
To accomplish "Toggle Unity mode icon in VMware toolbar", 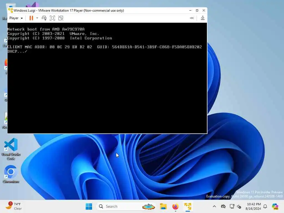I will pyautogui.click(x=61, y=18).
